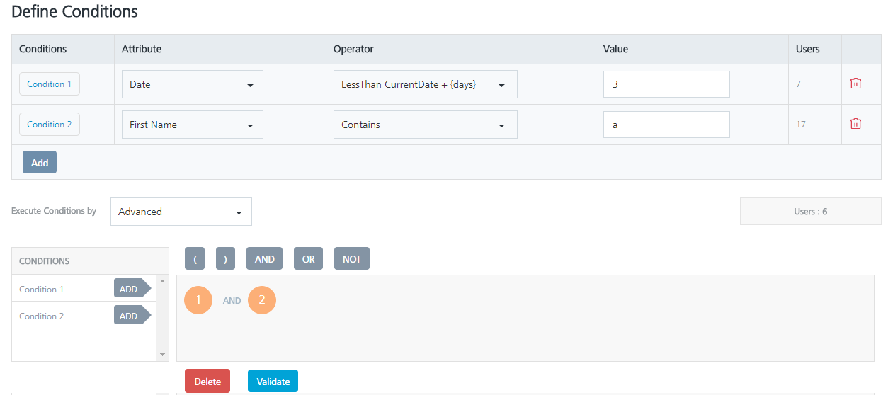Open the Contains operator dropdown
Screen dimensions: 888x395
[425, 125]
